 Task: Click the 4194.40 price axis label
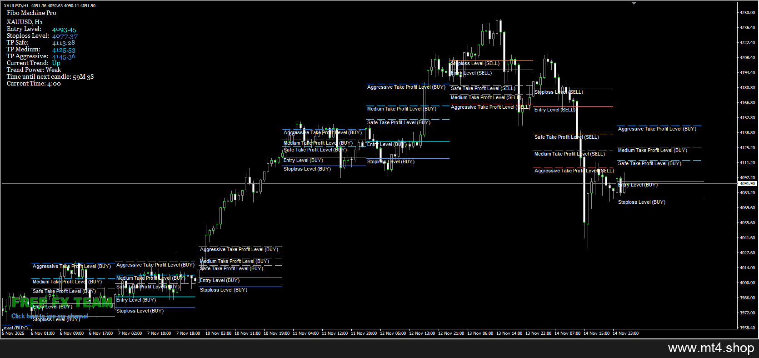pos(747,73)
